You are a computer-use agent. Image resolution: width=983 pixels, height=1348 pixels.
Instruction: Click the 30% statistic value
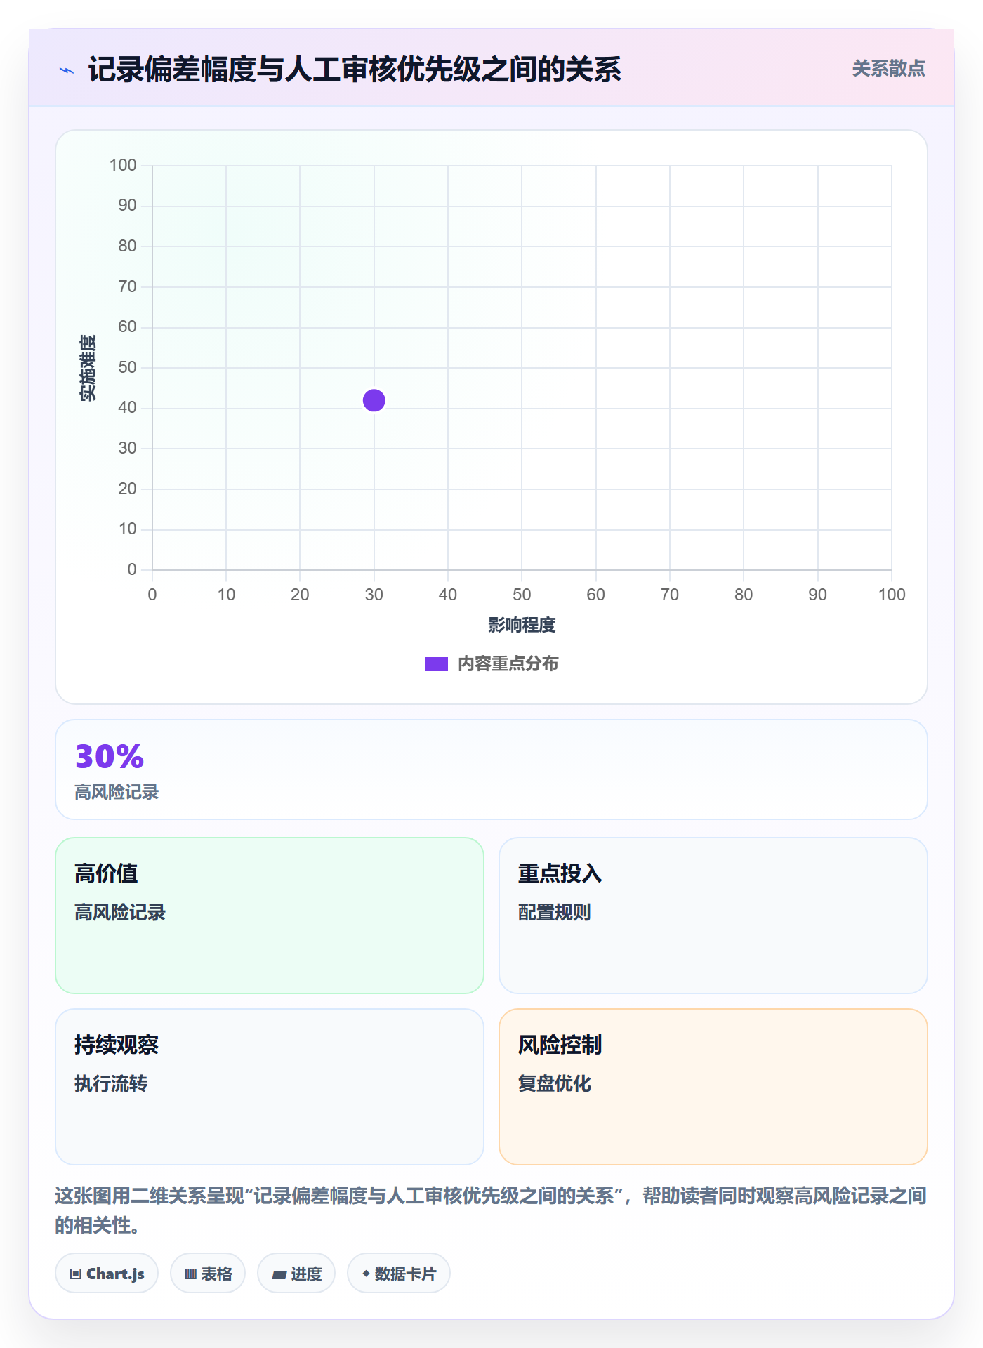[x=110, y=757]
